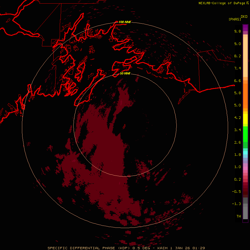This screenshot has width=250, height=250.
Task: Click the 0.2 legend value
Action: (237, 179)
